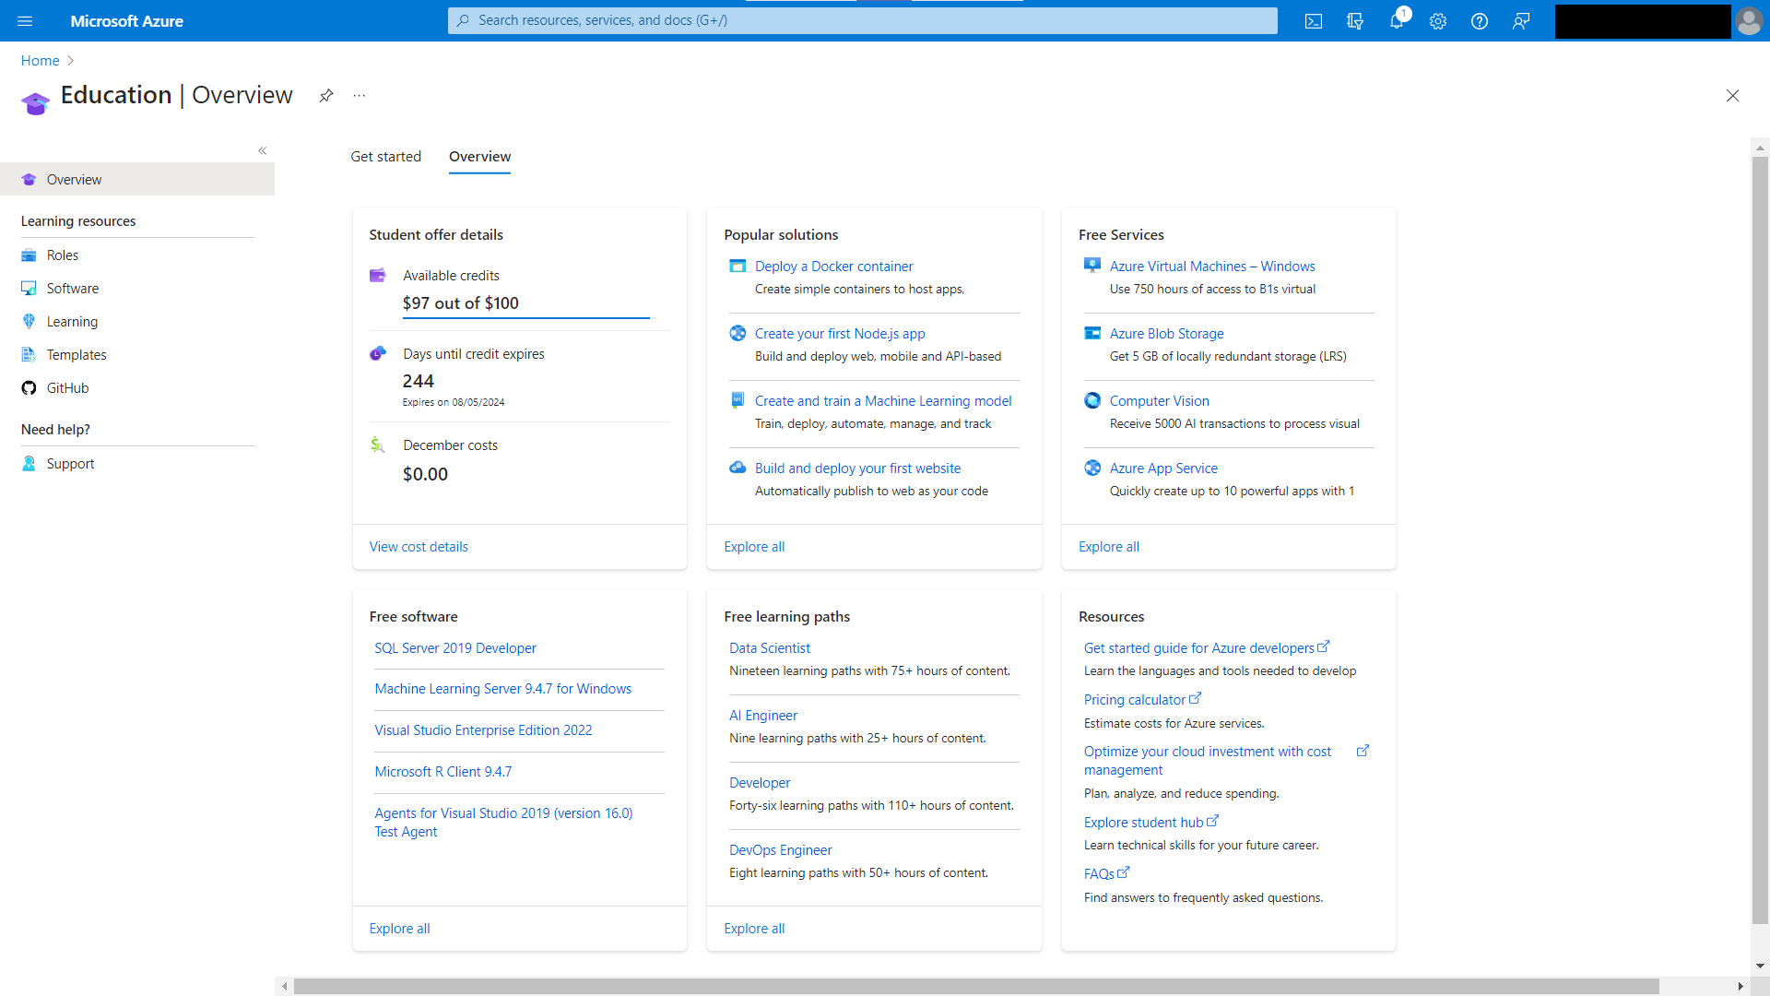1770x996 pixels.
Task: Close the Education blade
Action: pos(1733,96)
